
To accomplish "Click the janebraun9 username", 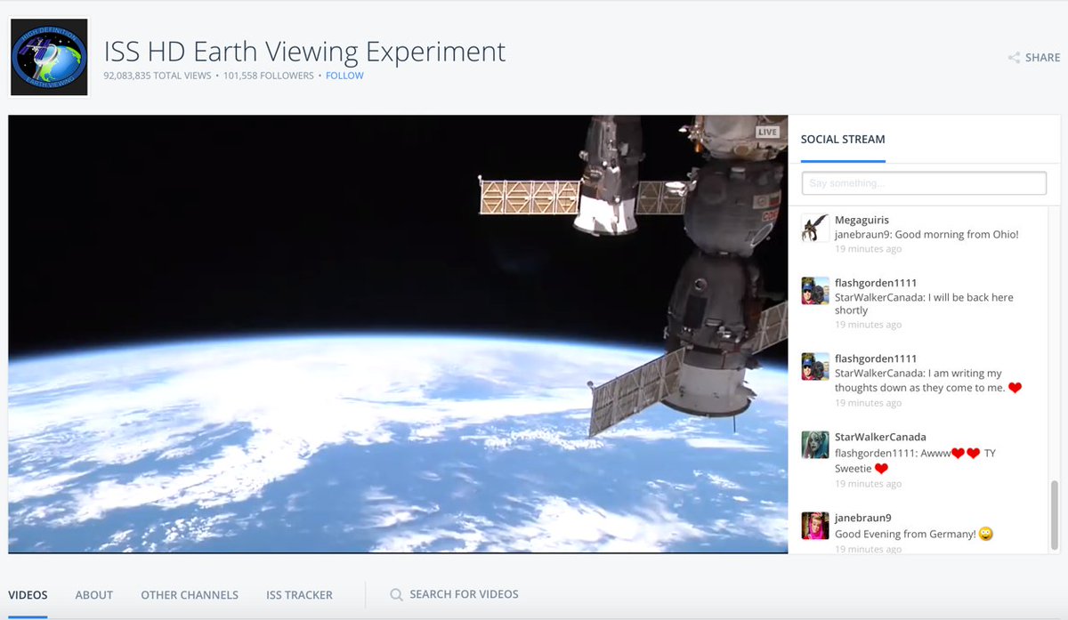I will (863, 518).
